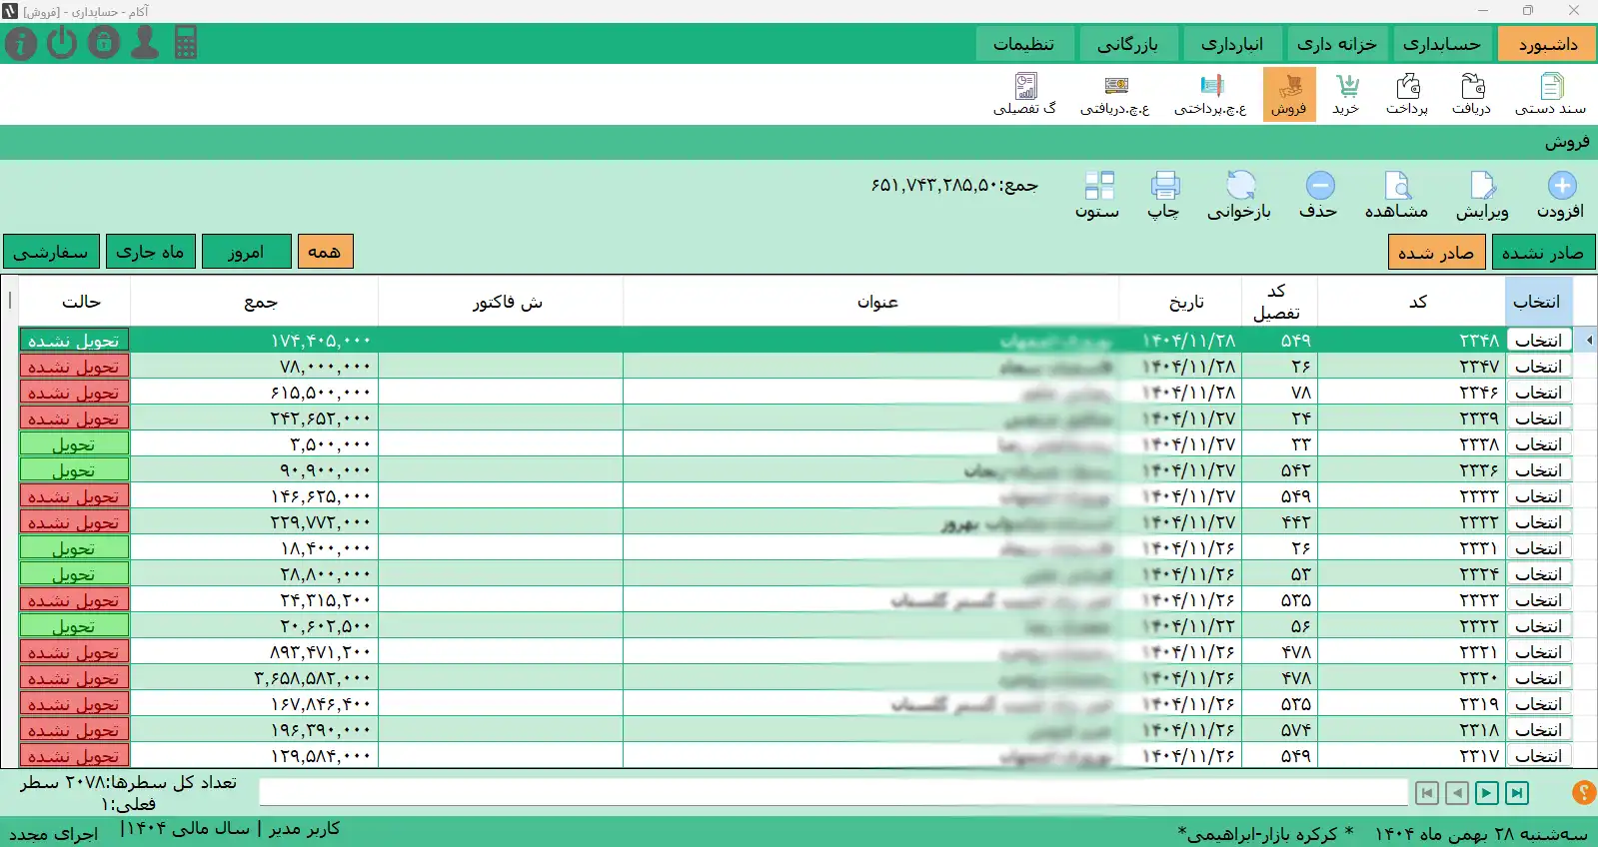Open the پرداخت toolbar icon
Viewport: 1598px width, 847px height.
(x=1407, y=95)
